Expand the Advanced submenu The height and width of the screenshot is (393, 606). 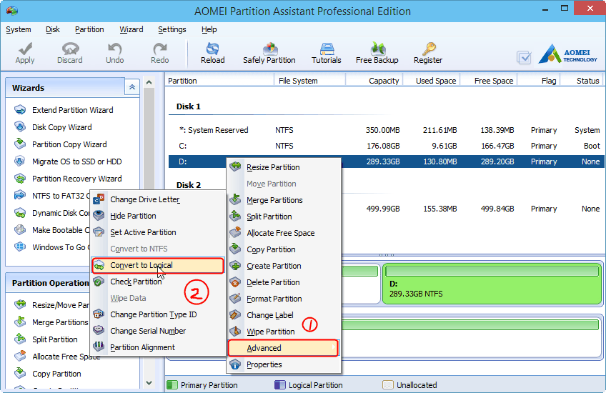[x=283, y=348]
